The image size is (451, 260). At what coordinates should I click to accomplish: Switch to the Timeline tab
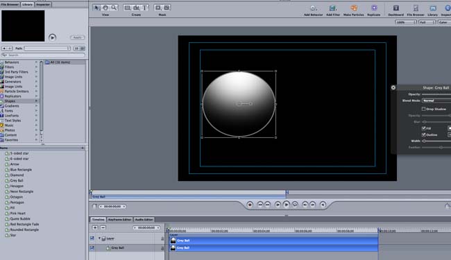pyautogui.click(x=98, y=220)
